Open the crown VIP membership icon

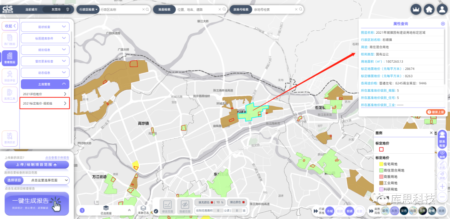[416, 9]
